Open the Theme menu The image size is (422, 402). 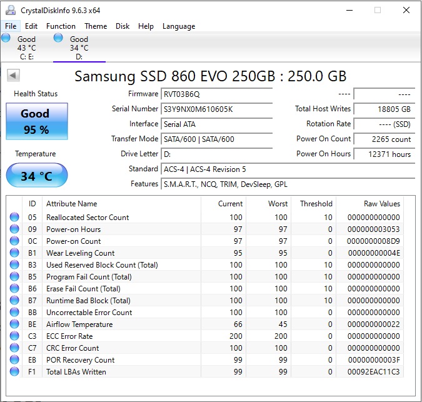(x=96, y=26)
